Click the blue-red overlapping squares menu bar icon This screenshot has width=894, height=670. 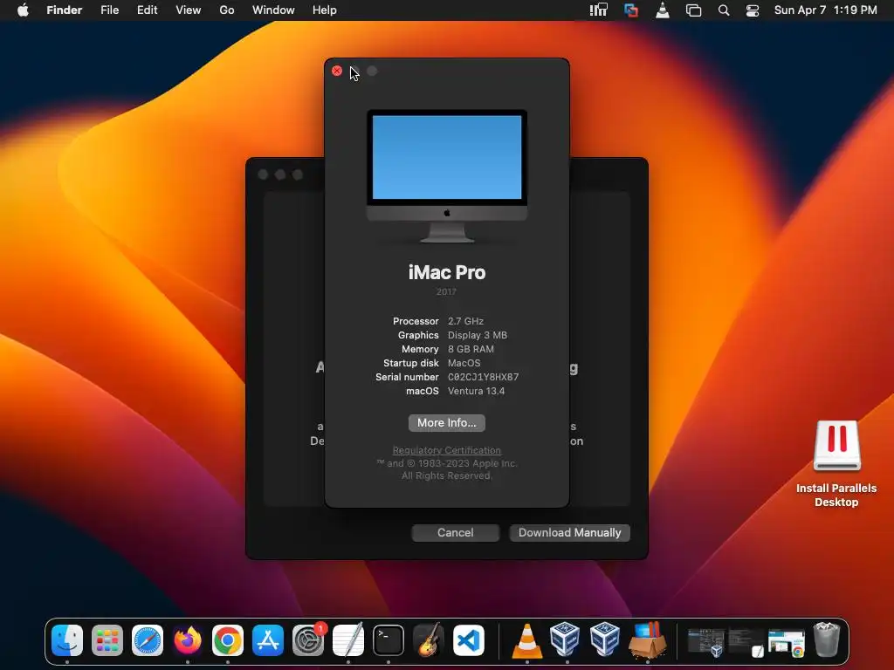pyautogui.click(x=631, y=10)
